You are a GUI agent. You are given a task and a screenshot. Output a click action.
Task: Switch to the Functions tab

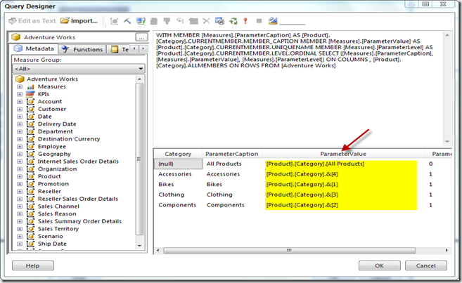tap(82, 49)
